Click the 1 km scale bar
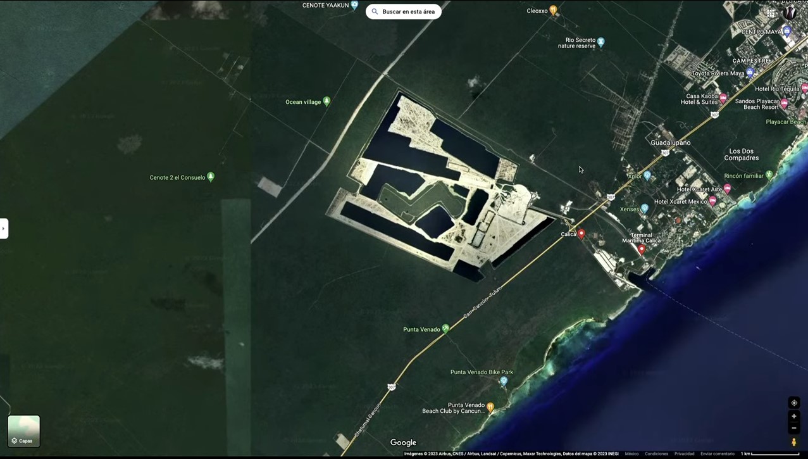The width and height of the screenshot is (808, 459). 770,454
